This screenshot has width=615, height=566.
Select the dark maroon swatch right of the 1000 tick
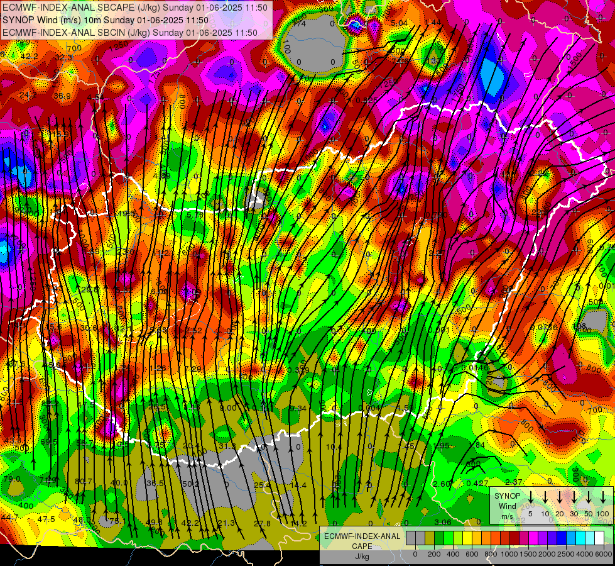tap(514, 538)
